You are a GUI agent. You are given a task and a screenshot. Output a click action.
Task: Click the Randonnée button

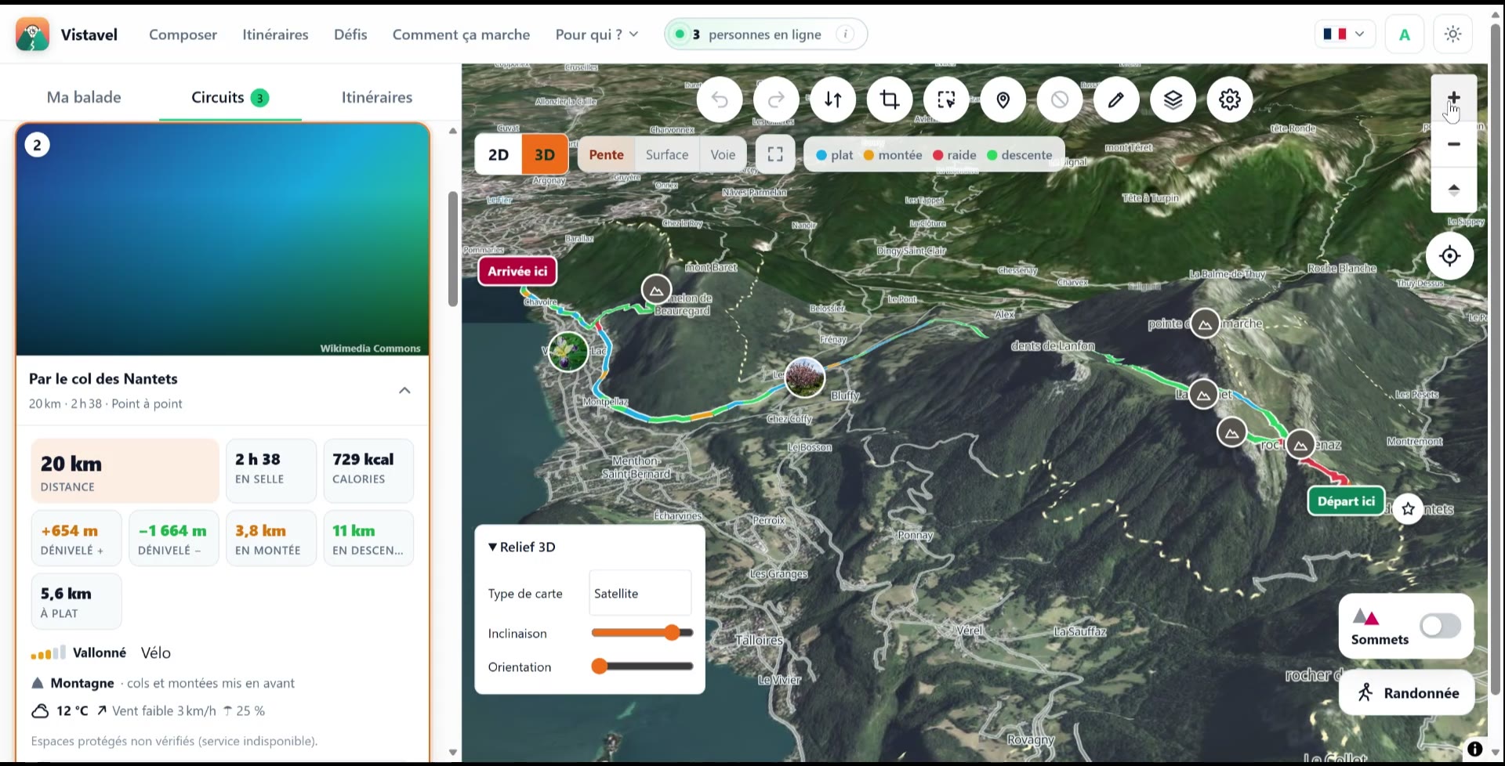(x=1407, y=692)
